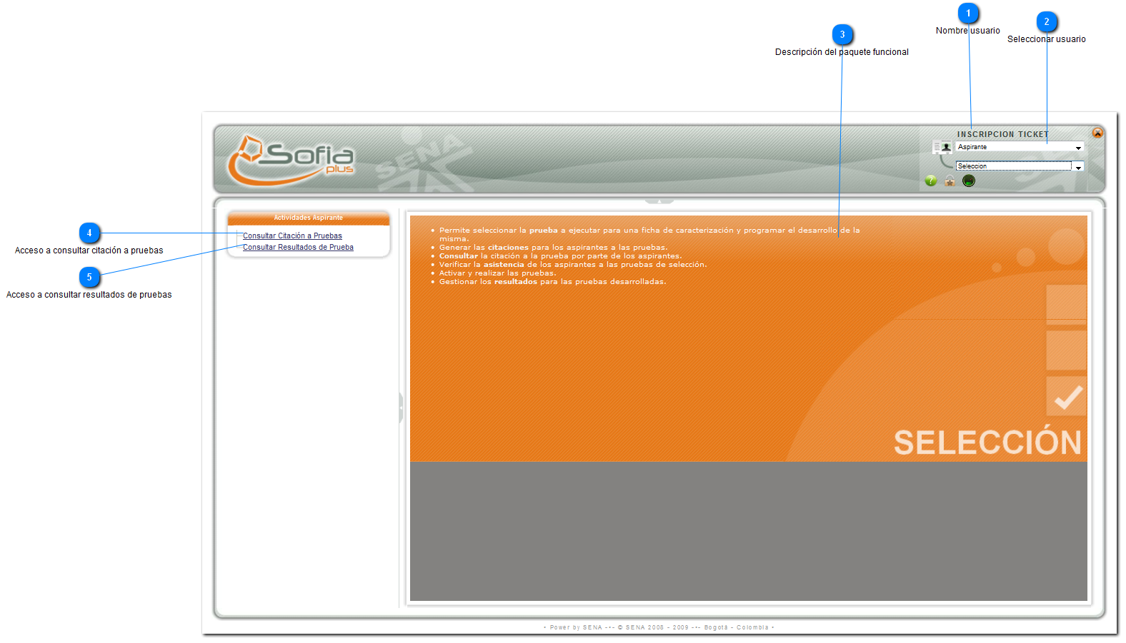Click the orange close session X icon

(1097, 133)
